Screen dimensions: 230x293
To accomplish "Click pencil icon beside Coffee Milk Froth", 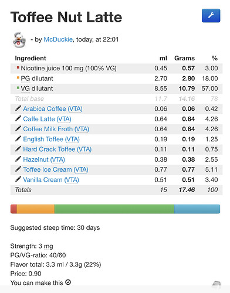I will click(x=18, y=129).
